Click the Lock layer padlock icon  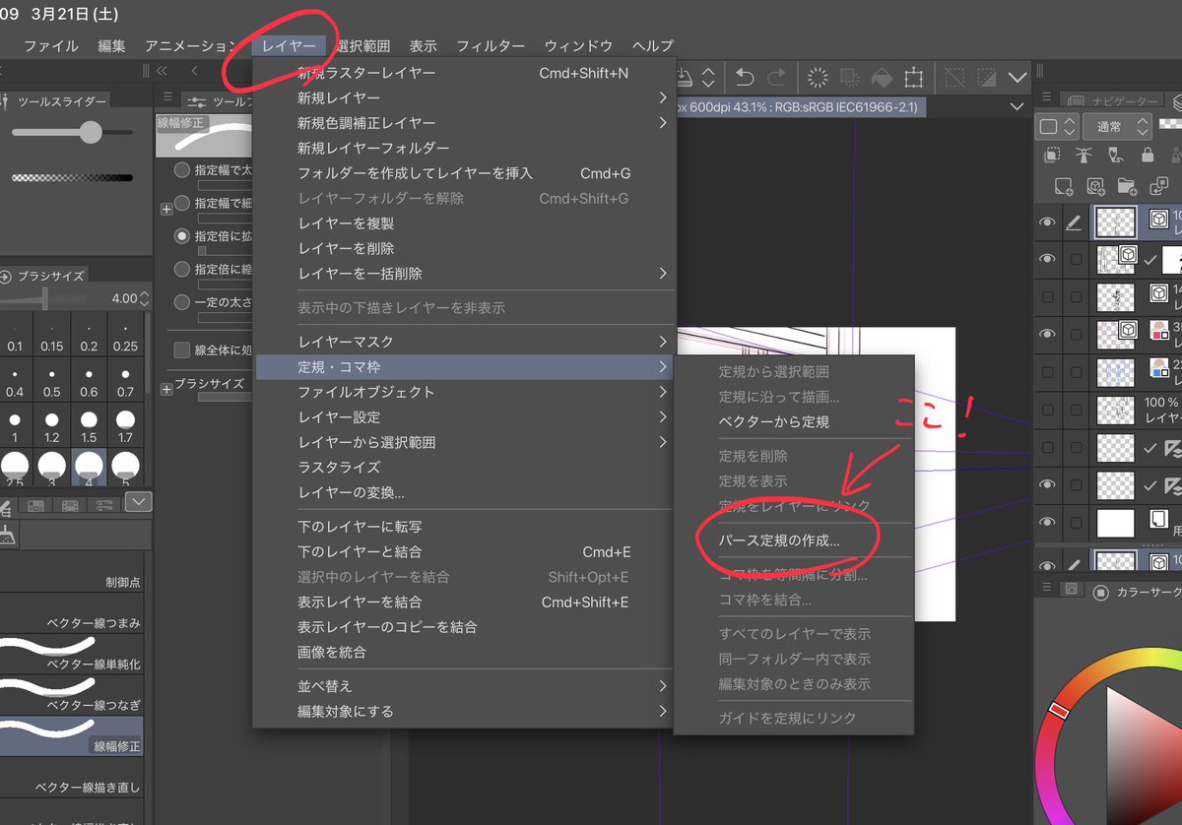(1147, 156)
